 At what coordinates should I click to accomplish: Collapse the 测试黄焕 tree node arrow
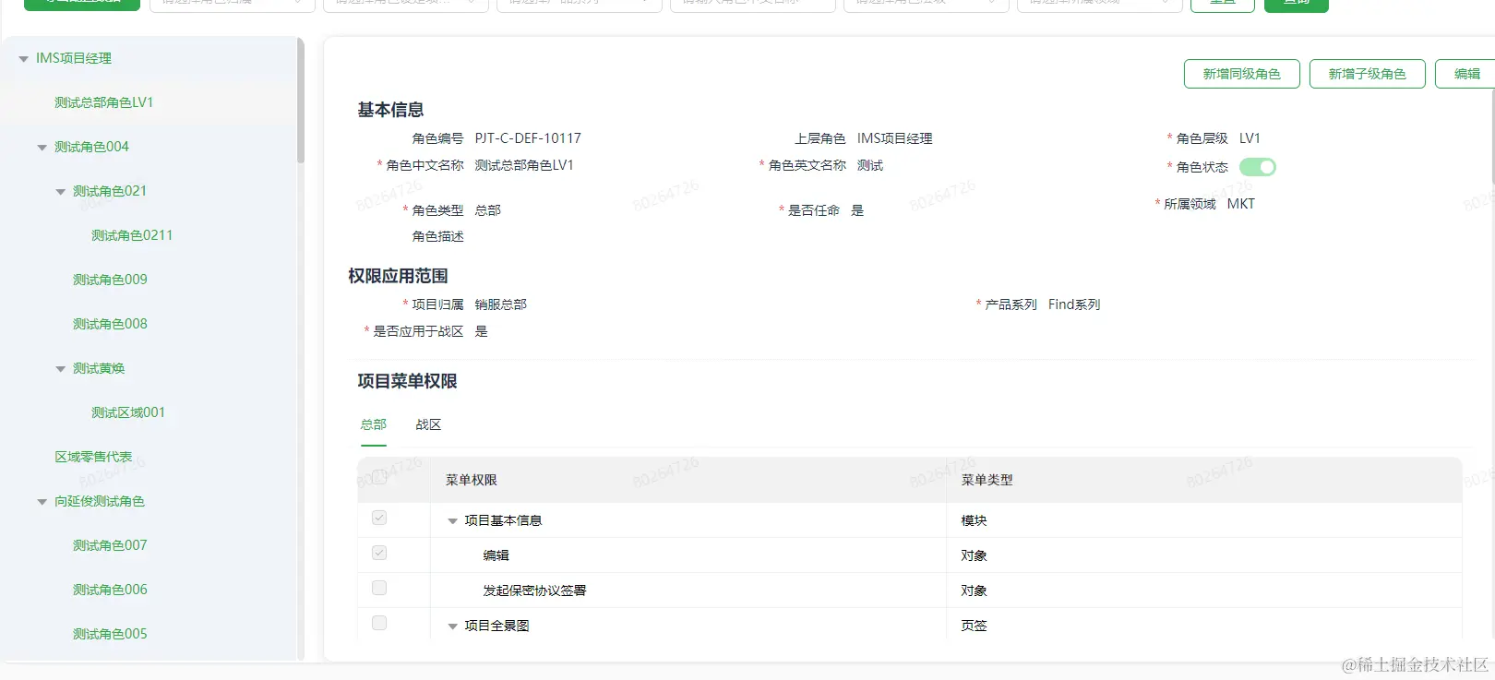coord(61,369)
